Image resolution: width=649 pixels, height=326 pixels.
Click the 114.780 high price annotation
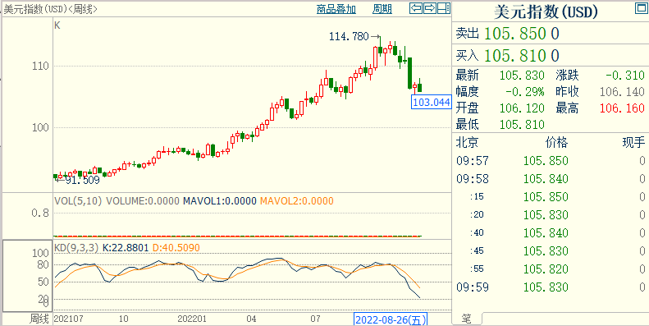pyautogui.click(x=349, y=36)
